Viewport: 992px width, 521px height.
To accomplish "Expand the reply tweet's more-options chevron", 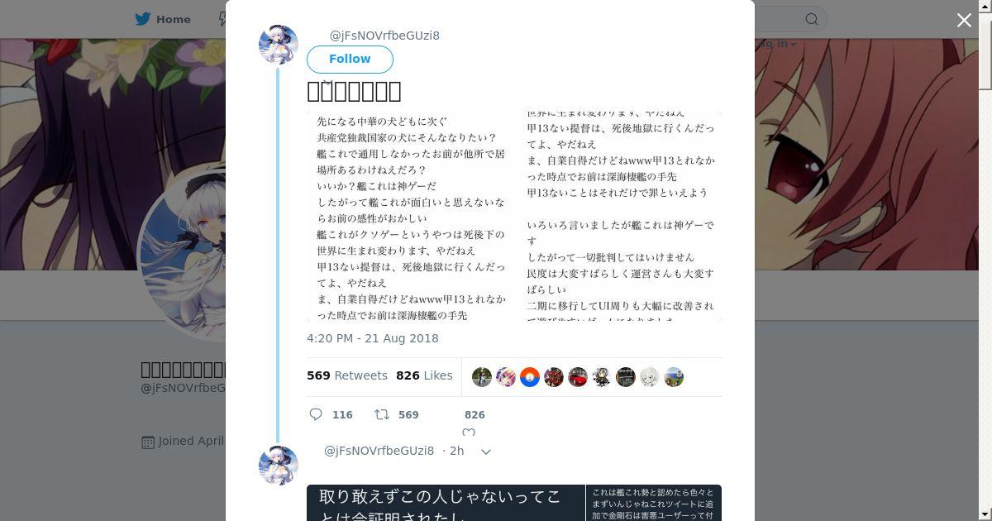I will click(x=486, y=452).
